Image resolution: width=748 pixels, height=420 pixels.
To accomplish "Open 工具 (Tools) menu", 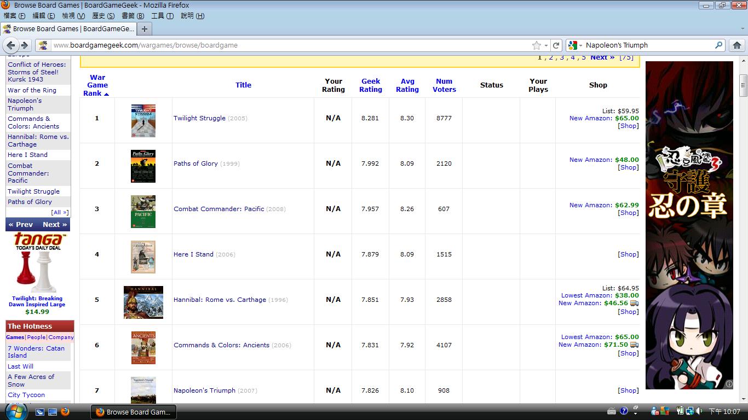I will [x=162, y=16].
